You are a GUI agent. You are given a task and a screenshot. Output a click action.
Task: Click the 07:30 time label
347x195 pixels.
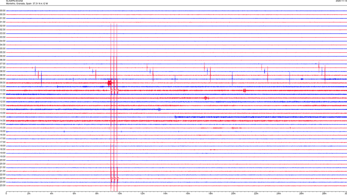click(3, 68)
